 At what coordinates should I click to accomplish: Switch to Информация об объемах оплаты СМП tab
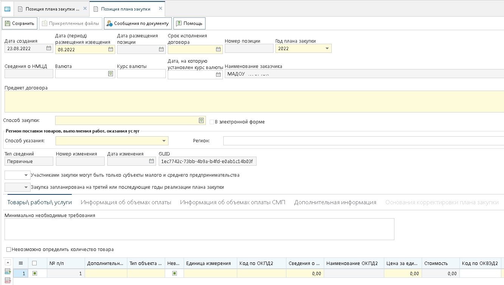coord(233,202)
